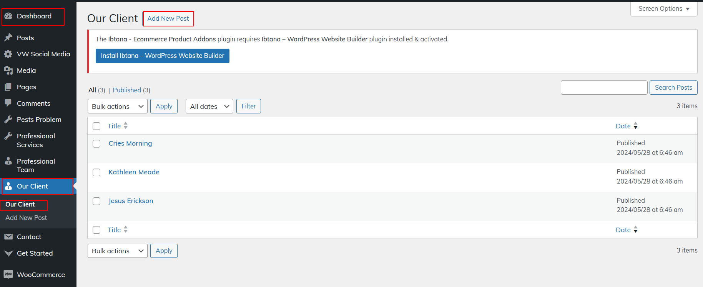
Task: Open the top Bulk actions dropdown
Action: coord(117,107)
